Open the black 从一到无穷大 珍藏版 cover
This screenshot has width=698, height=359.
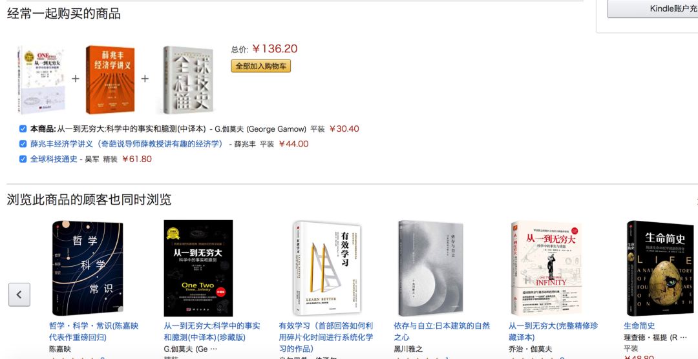click(x=198, y=268)
